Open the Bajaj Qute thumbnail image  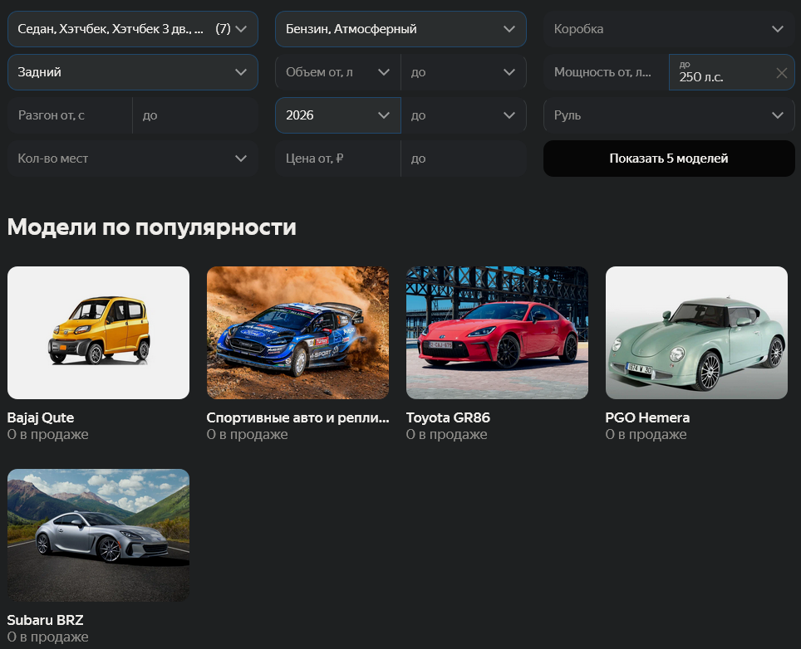(x=98, y=333)
